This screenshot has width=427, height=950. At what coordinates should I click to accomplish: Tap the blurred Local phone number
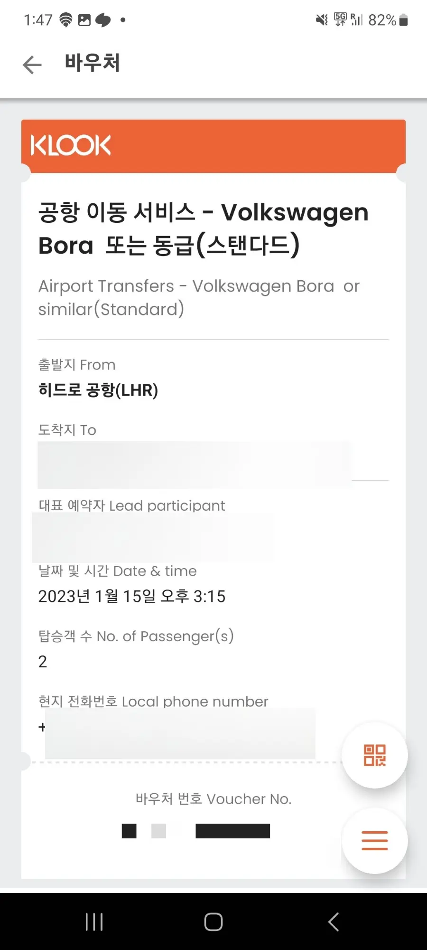(180, 733)
